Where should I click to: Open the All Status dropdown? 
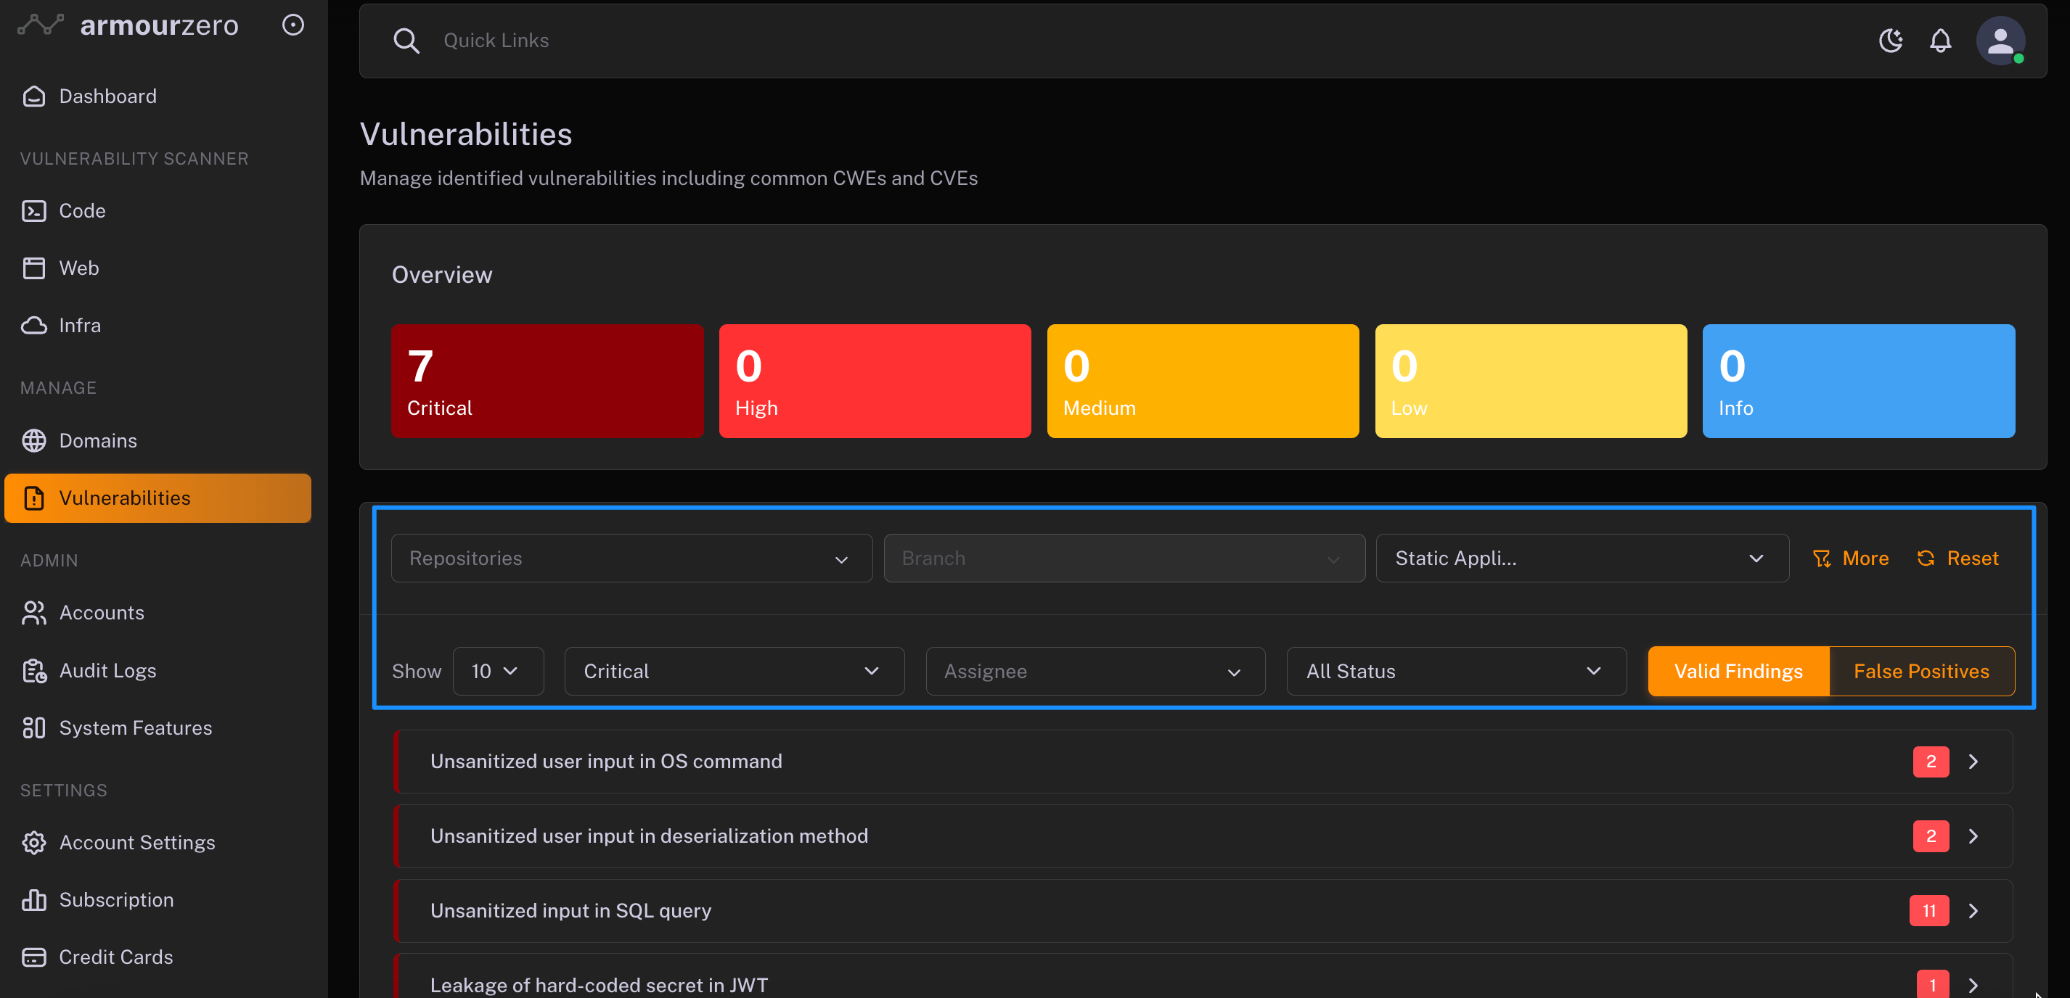(x=1455, y=671)
